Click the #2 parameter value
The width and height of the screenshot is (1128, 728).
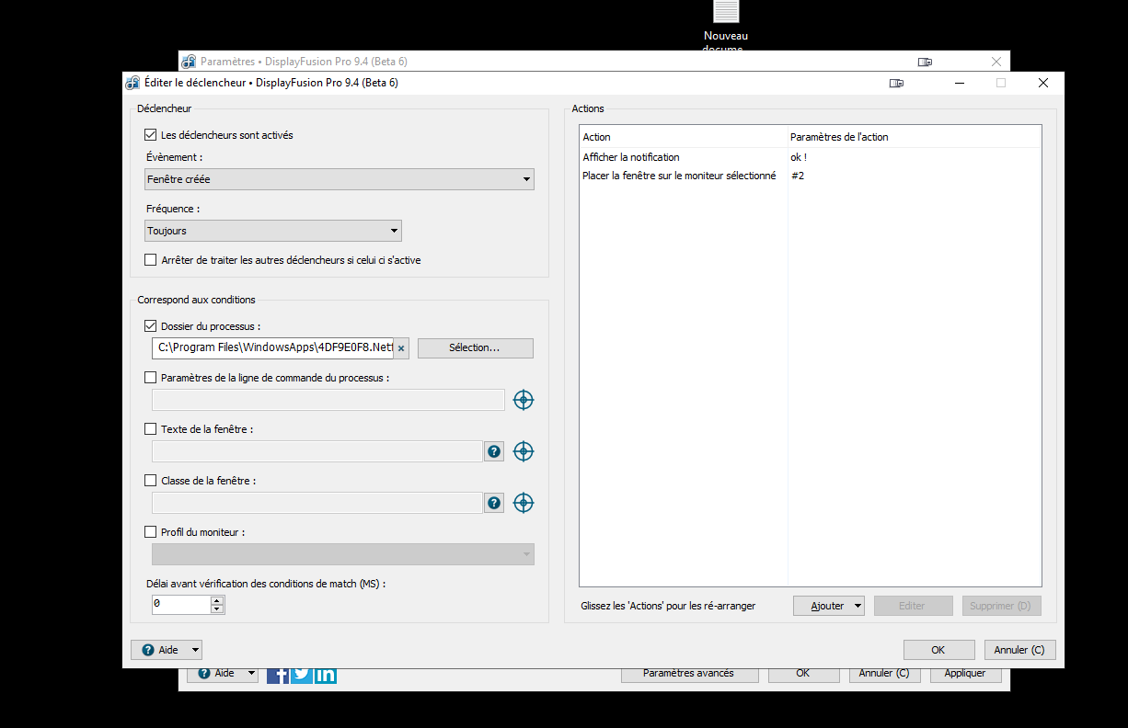pyautogui.click(x=797, y=176)
